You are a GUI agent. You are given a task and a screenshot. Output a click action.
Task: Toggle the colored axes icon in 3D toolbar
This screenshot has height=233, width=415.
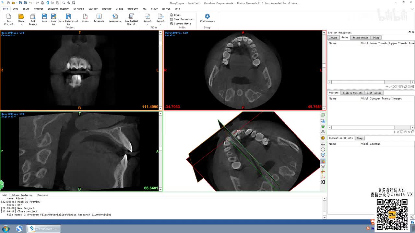pos(323,172)
